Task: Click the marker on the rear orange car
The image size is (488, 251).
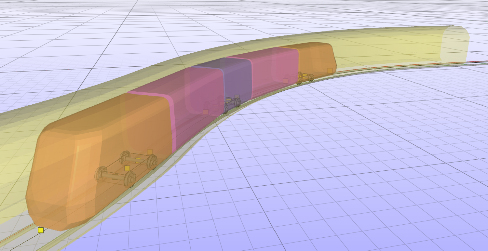Action: (330, 71)
